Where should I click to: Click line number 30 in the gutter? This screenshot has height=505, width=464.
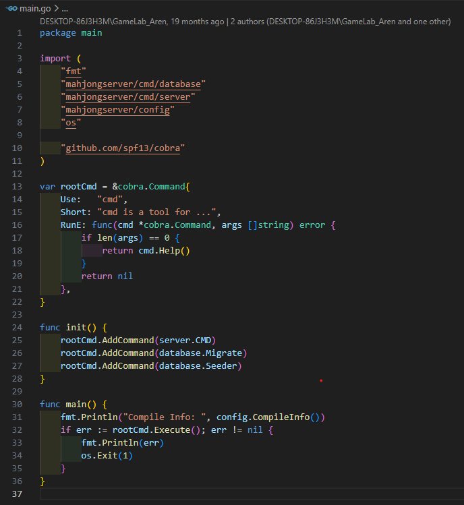coord(18,404)
